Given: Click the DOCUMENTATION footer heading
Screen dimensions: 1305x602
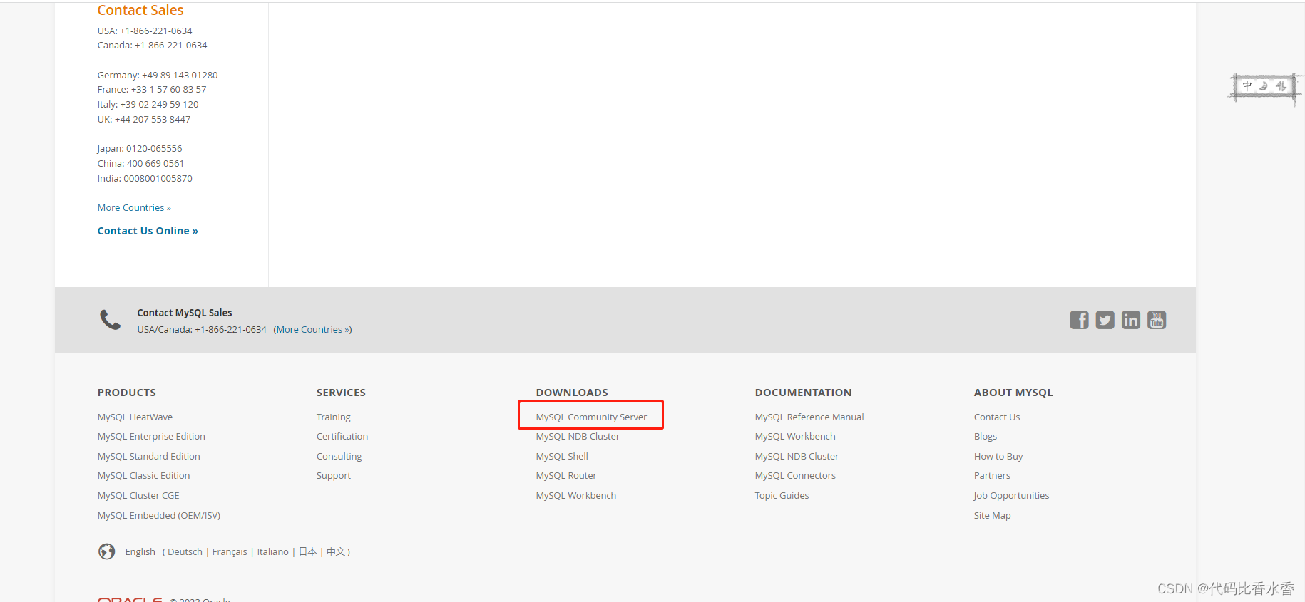Looking at the screenshot, I should click(803, 393).
